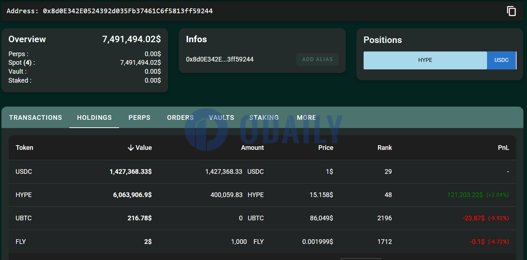Click the FLY amount 1,000

pyautogui.click(x=239, y=242)
